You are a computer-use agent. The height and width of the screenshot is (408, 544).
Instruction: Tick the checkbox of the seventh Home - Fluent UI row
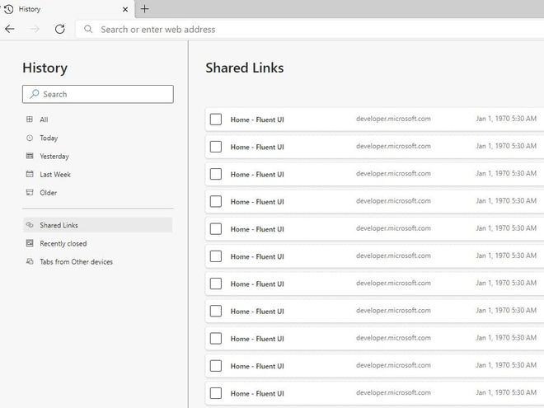point(216,284)
